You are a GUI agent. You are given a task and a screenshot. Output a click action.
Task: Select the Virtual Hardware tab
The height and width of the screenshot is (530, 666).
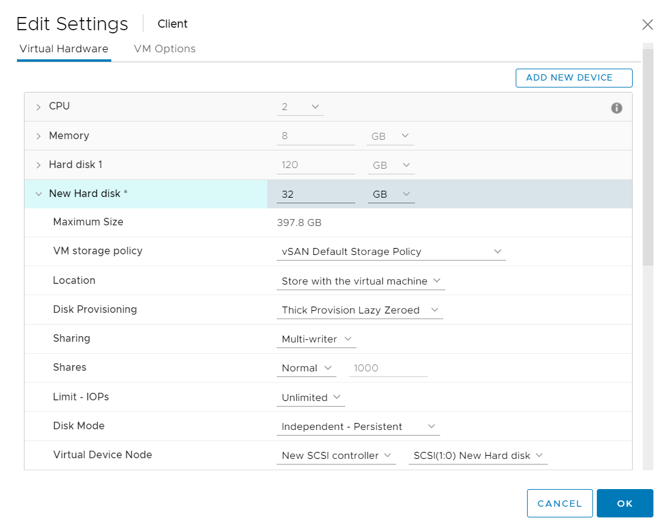coord(64,49)
